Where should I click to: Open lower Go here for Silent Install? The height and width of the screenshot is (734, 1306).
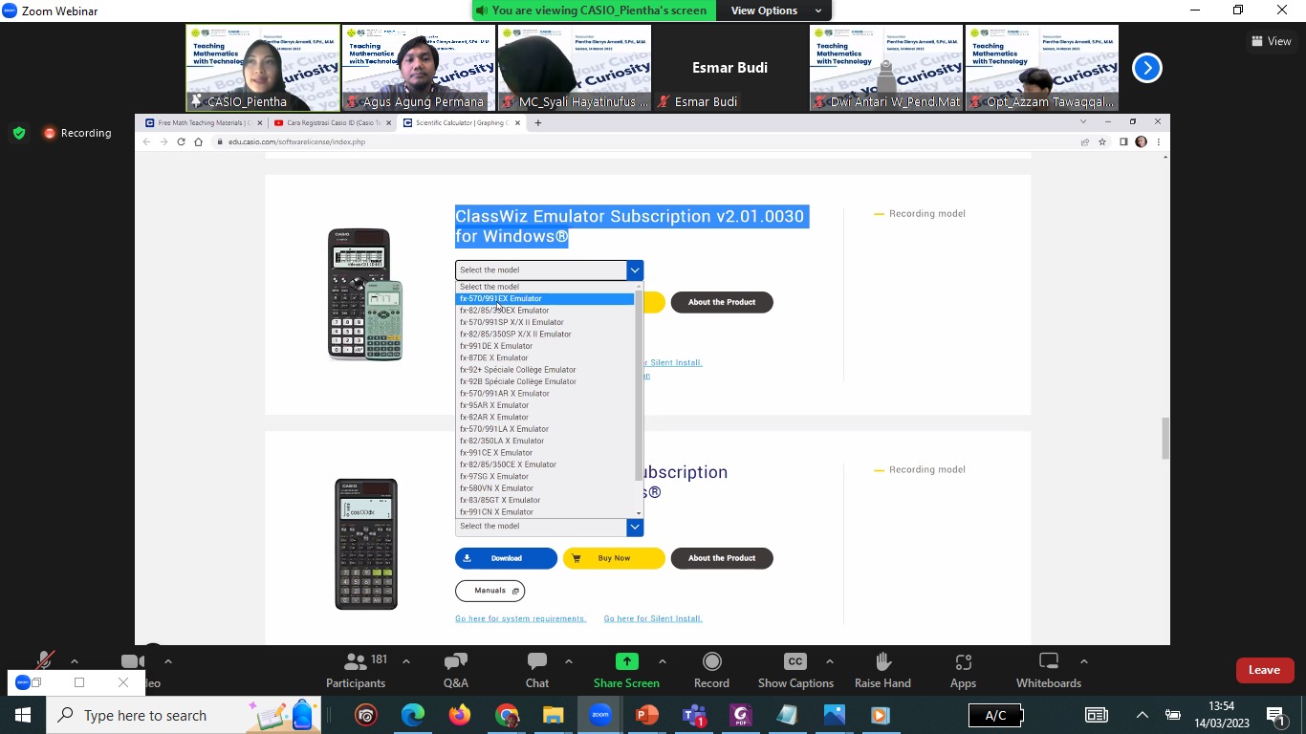(x=653, y=618)
